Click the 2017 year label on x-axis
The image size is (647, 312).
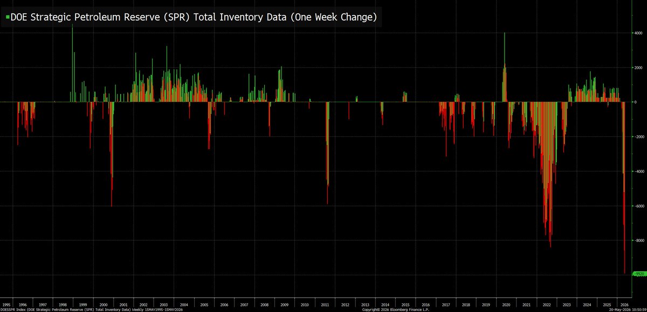[x=445, y=304]
